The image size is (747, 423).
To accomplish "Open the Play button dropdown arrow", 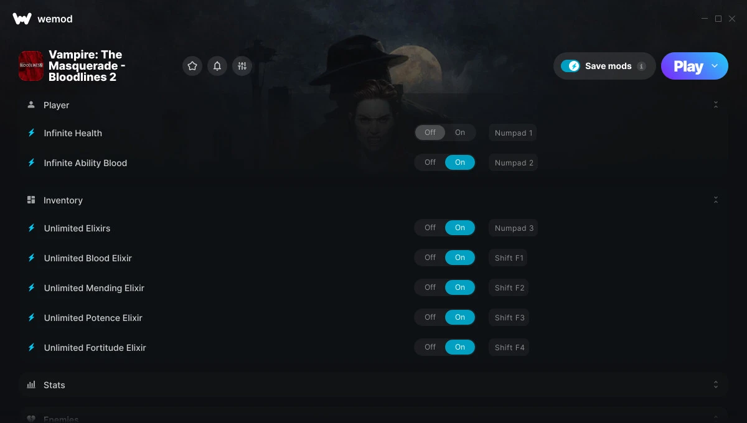I will click(715, 66).
